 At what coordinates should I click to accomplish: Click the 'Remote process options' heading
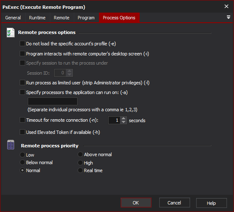tap(47, 32)
